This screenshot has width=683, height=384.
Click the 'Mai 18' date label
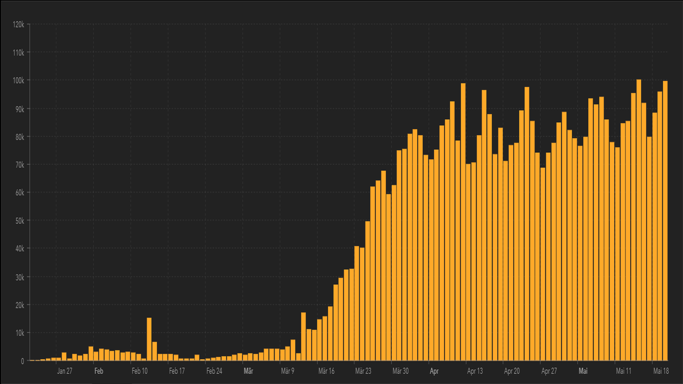[x=661, y=371]
